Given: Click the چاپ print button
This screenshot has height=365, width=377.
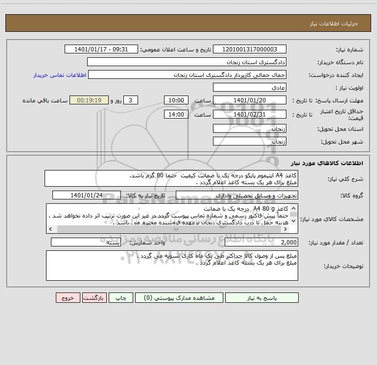Looking at the screenshot, I should tap(121, 297).
